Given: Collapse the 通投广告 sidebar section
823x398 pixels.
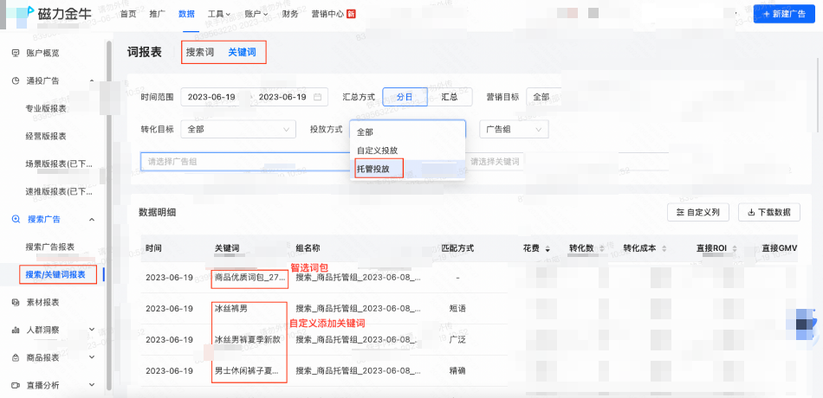Looking at the screenshot, I should click(x=92, y=80).
